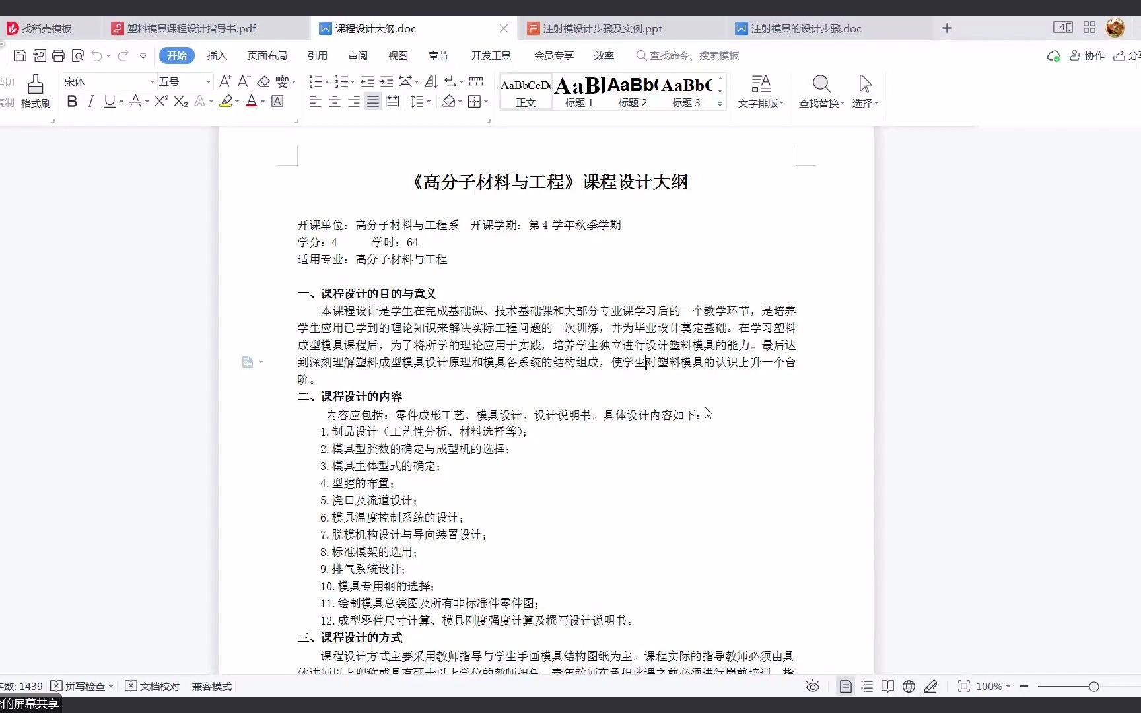Expand bullet list dropdown

coord(327,82)
